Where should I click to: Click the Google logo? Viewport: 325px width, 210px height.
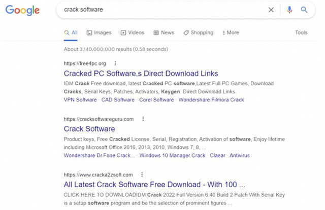[22, 10]
